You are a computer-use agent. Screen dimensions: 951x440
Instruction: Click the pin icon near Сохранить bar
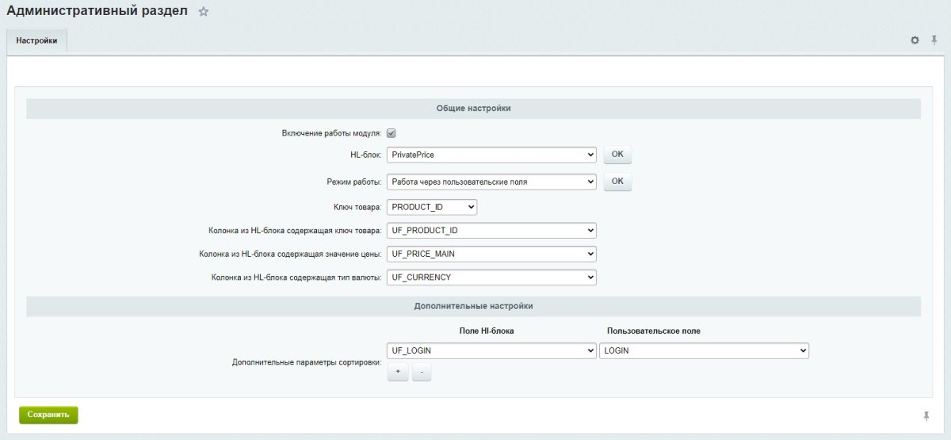click(x=926, y=416)
